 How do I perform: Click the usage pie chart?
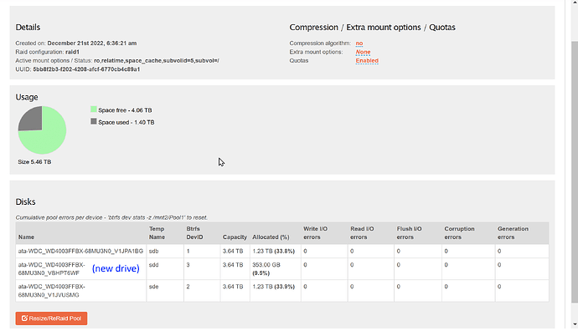pos(42,130)
